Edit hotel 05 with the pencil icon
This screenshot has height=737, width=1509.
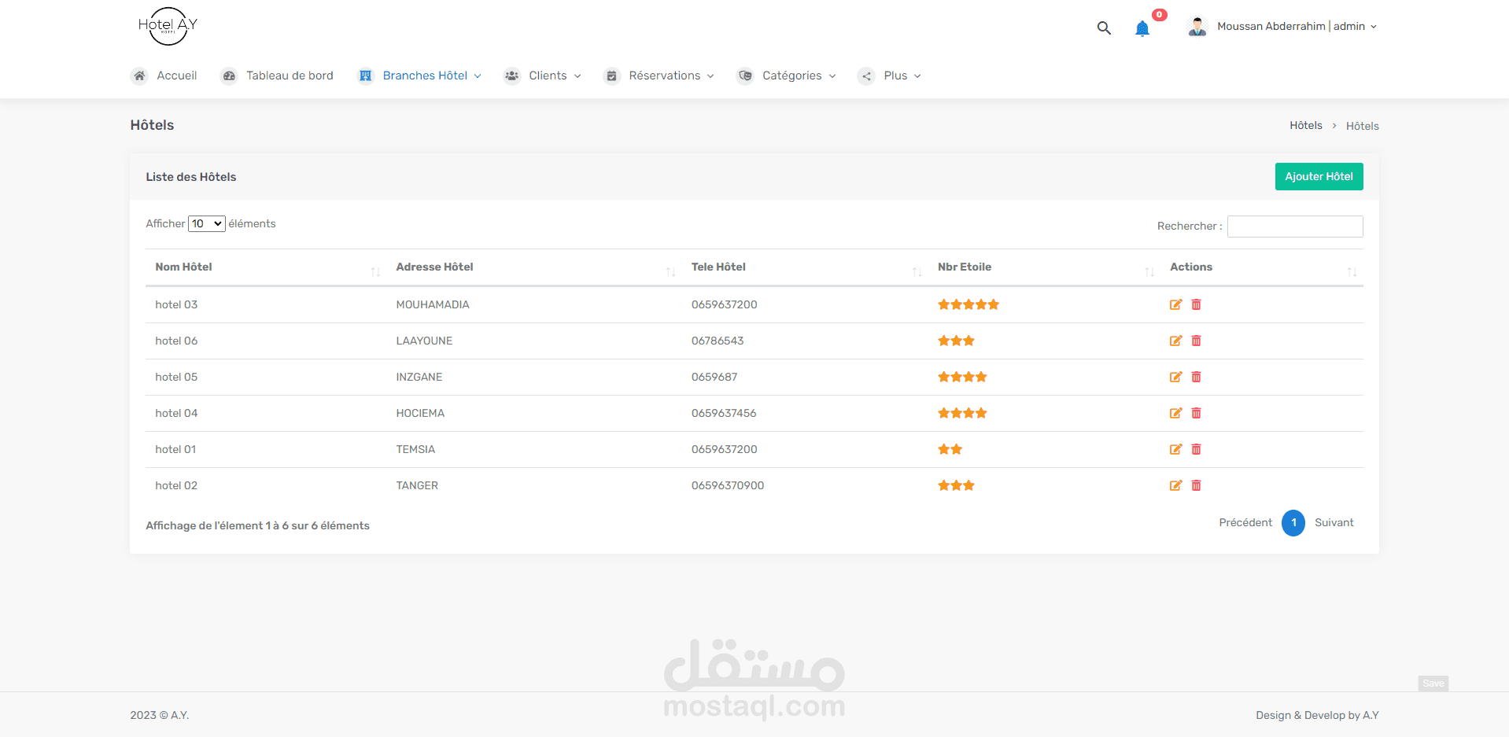click(1175, 377)
